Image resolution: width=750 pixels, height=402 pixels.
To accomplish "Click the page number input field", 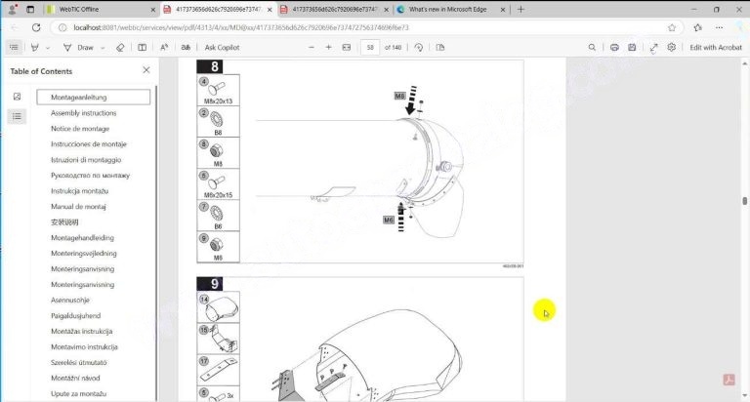I will click(x=371, y=47).
